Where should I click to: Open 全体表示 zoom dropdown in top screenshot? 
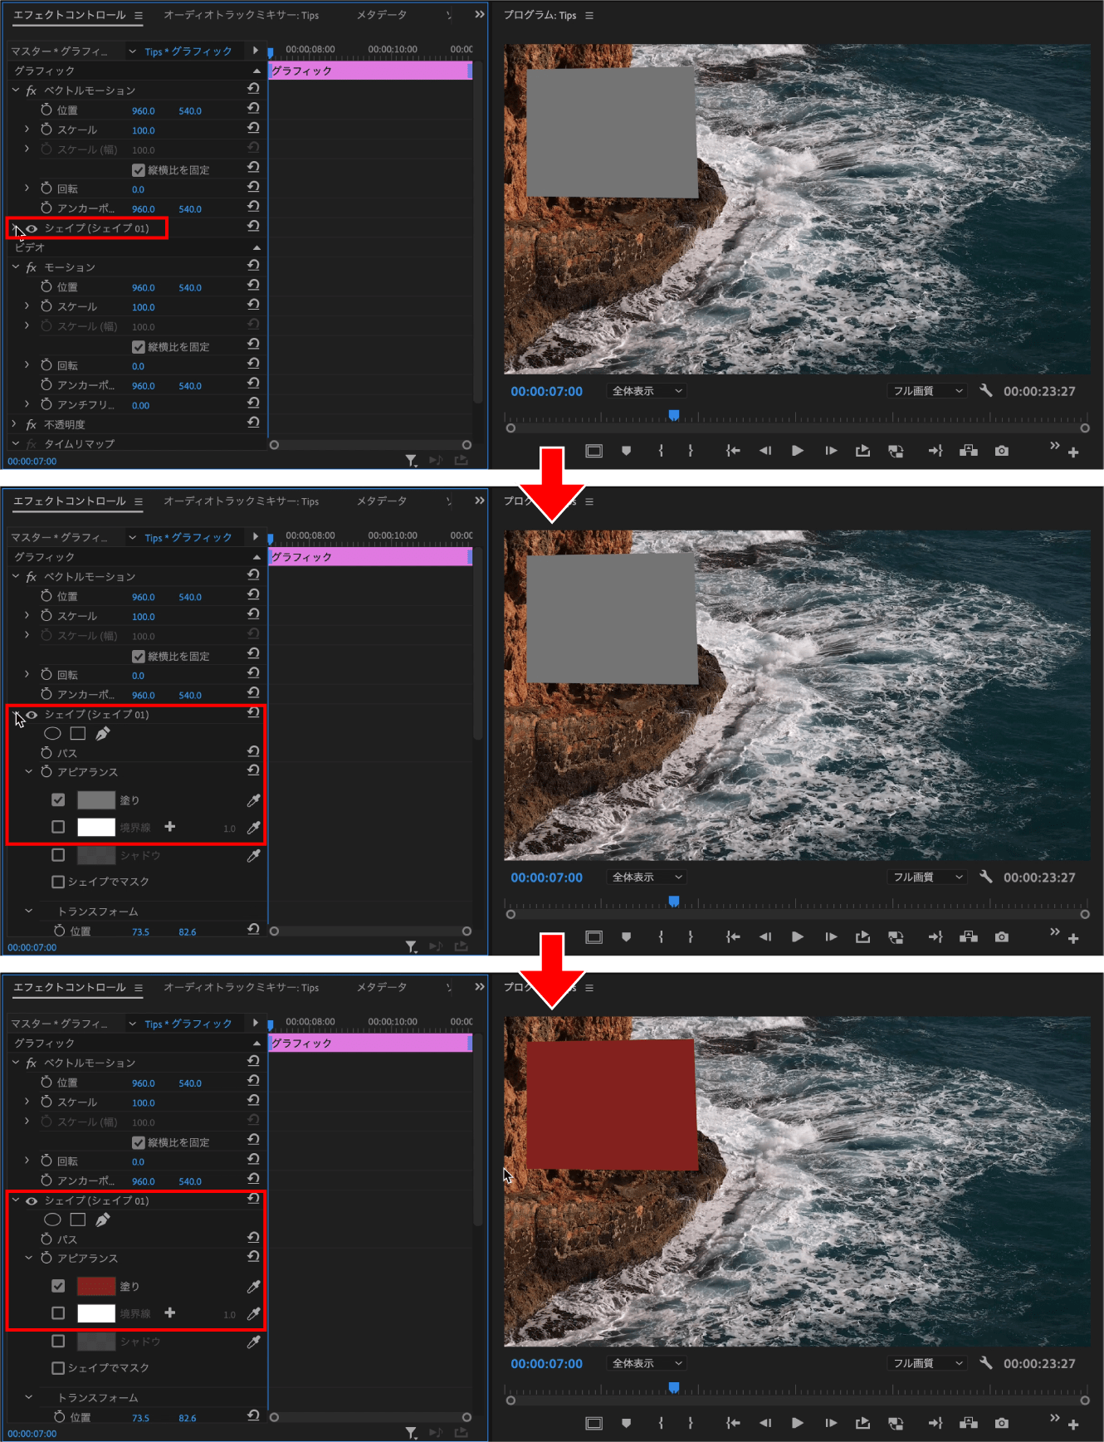(x=647, y=391)
